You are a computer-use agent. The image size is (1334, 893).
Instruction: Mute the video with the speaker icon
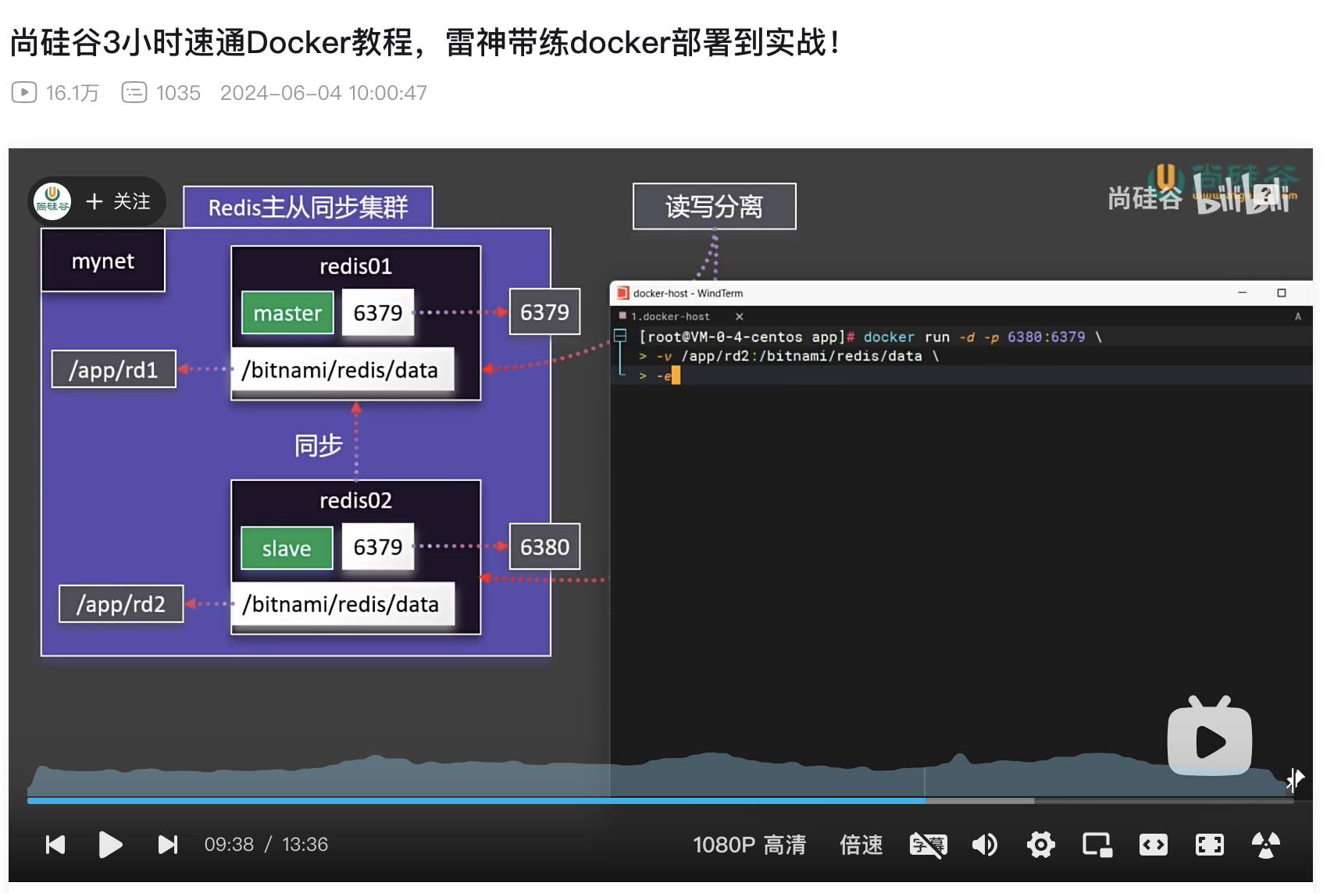coord(984,845)
